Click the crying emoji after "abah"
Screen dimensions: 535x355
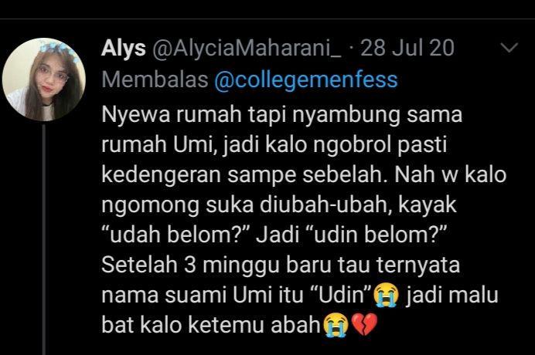(336, 326)
